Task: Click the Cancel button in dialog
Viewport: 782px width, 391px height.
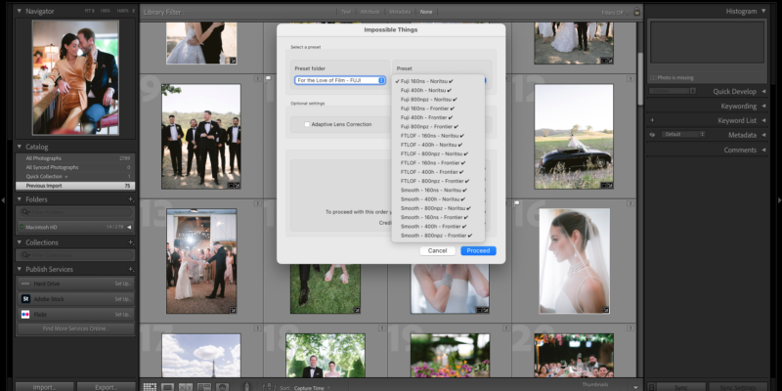Action: click(437, 251)
